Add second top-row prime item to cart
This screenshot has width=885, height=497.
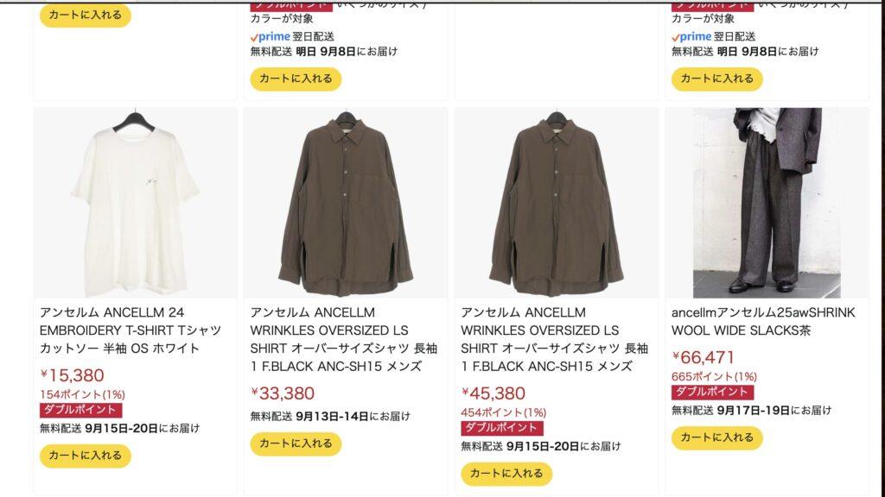pyautogui.click(x=296, y=79)
